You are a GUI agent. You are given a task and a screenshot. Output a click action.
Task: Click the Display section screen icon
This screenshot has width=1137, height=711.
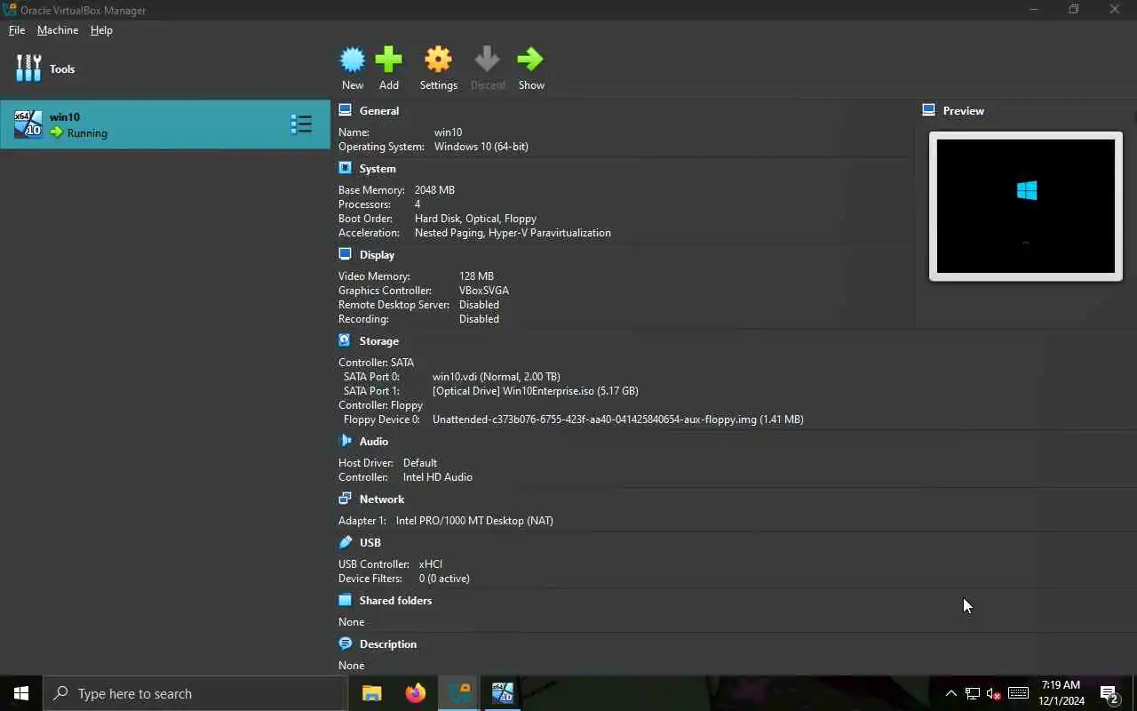point(345,254)
